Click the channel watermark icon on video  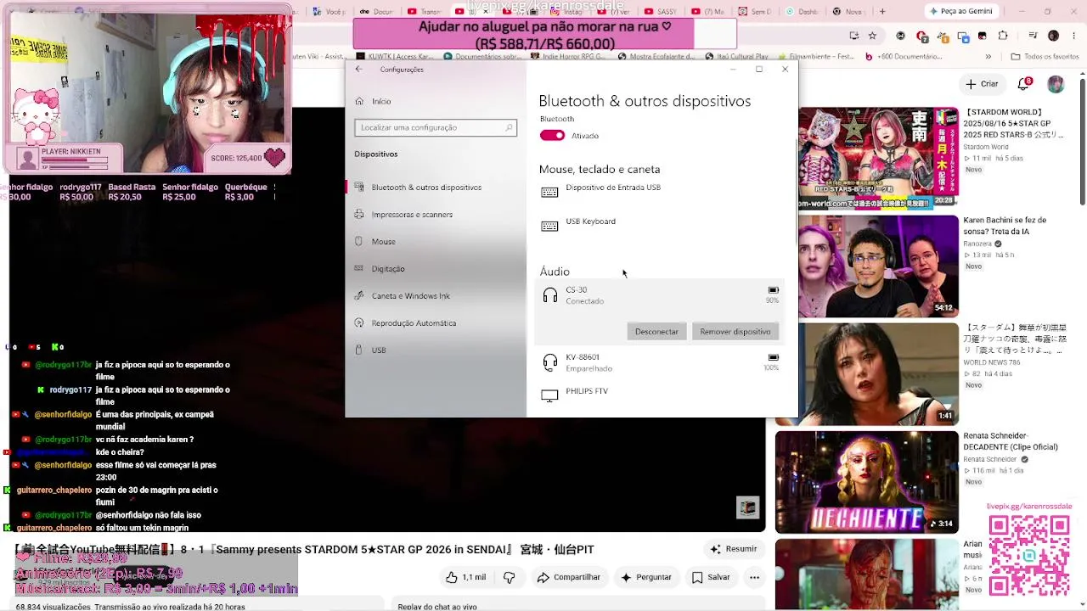(747, 507)
